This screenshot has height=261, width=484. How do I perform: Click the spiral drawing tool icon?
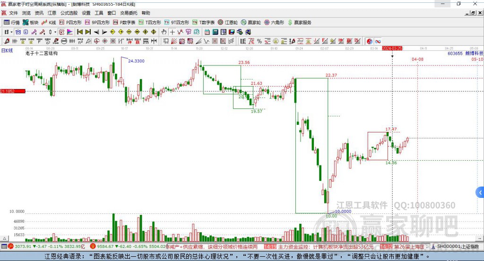(x=48, y=41)
